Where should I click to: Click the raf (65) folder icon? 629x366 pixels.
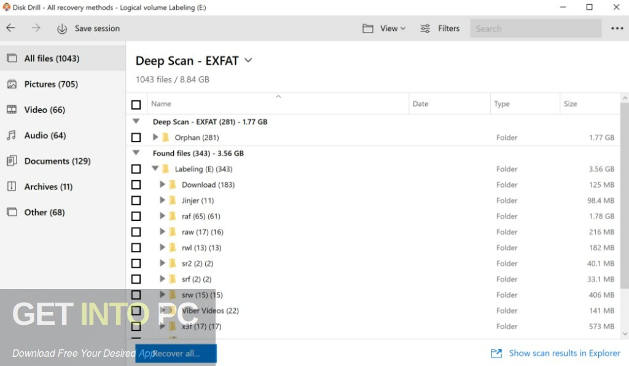tap(173, 216)
